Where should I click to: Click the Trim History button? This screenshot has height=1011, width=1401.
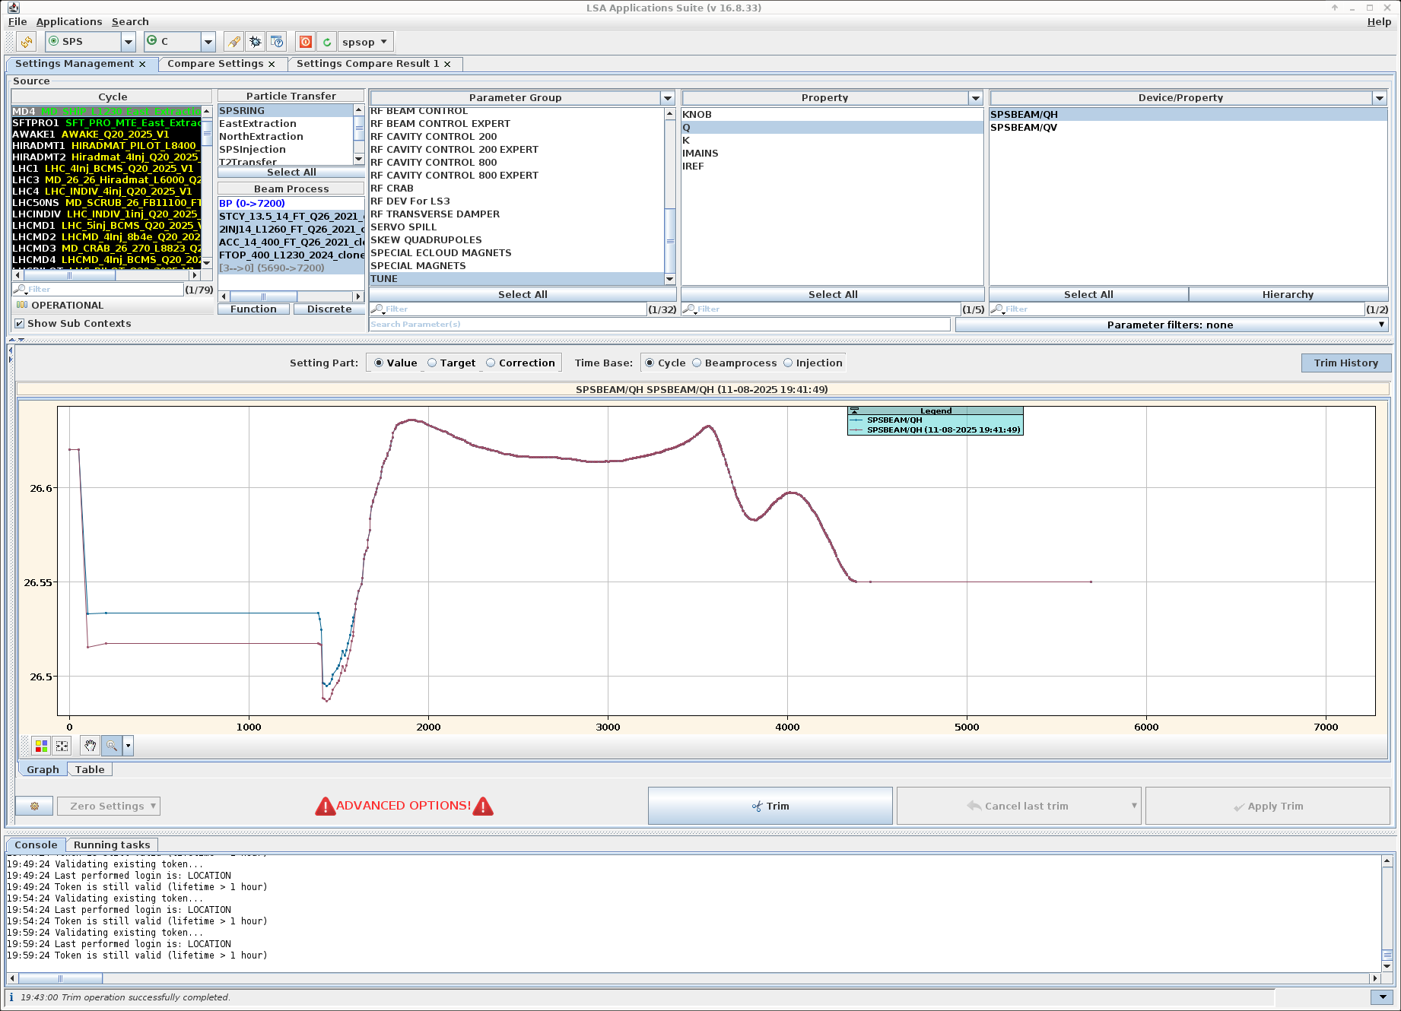tap(1345, 363)
